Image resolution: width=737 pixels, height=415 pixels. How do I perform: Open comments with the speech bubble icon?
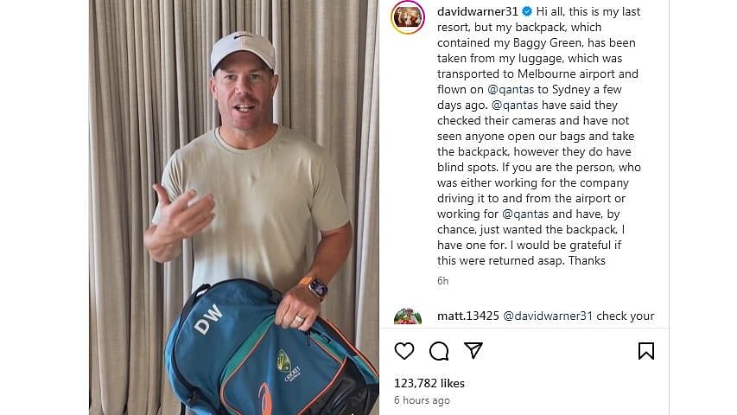(x=439, y=351)
